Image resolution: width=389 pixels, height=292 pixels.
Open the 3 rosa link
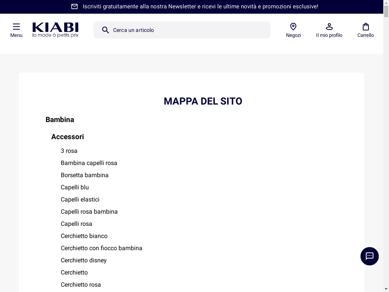click(x=69, y=151)
